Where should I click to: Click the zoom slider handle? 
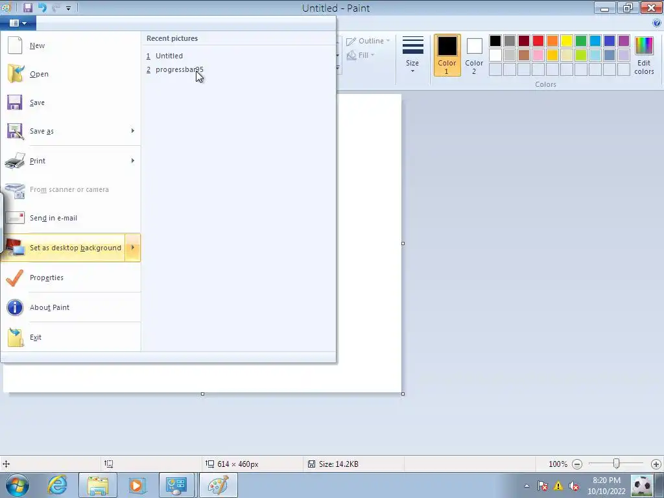tap(616, 464)
